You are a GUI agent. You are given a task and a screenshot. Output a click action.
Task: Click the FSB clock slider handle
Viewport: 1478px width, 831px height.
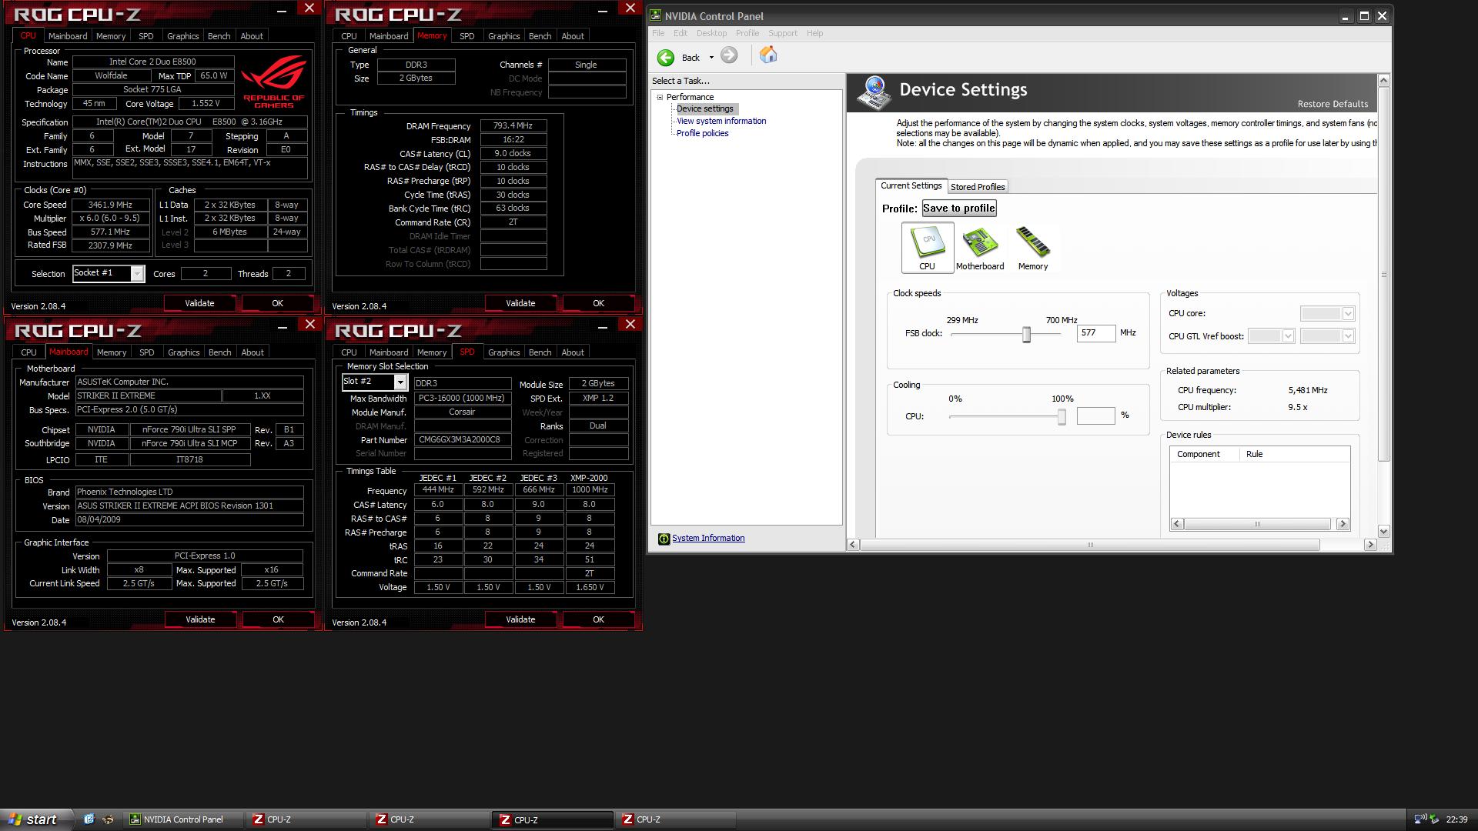pos(1026,334)
